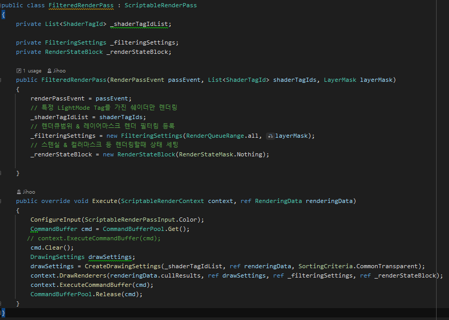Click the ScriptableRenderPass base class name

coord(161,6)
